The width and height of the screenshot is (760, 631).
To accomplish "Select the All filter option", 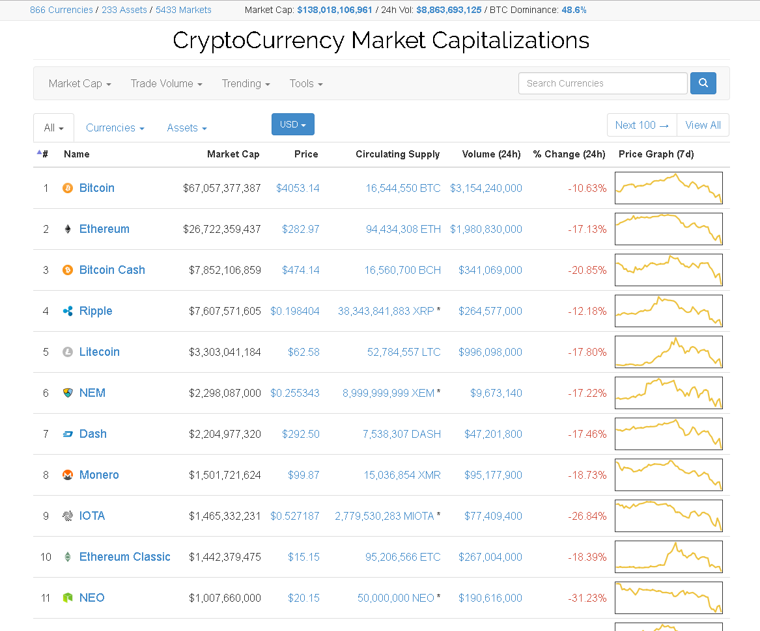I will [x=53, y=127].
